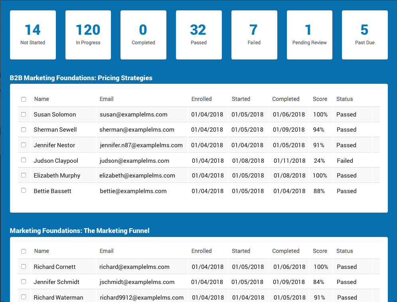Click the name Richard Cornett

pyautogui.click(x=54, y=267)
